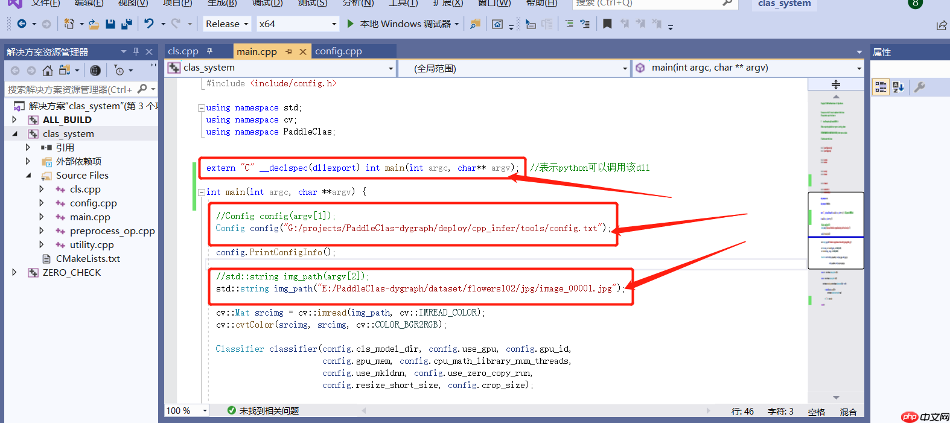
Task: Select main.cpp in Solution Explorer tree
Action: click(90, 217)
